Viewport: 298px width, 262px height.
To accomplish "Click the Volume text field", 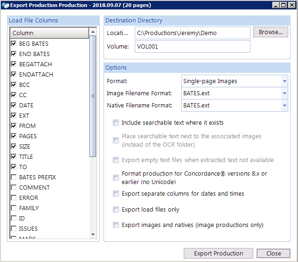I will [192, 47].
